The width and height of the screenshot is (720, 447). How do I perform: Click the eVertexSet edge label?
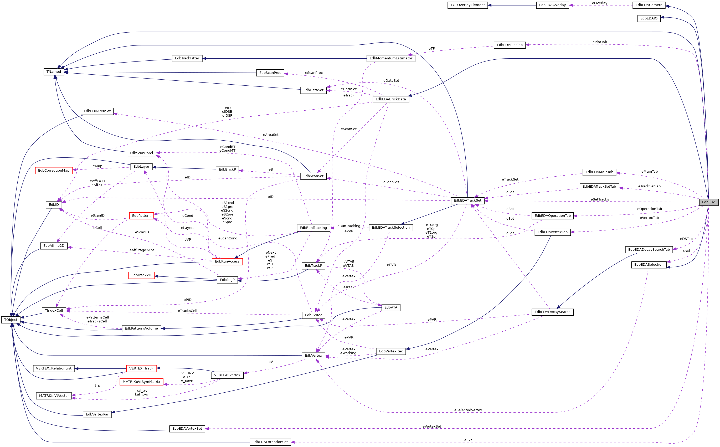[x=431, y=427]
